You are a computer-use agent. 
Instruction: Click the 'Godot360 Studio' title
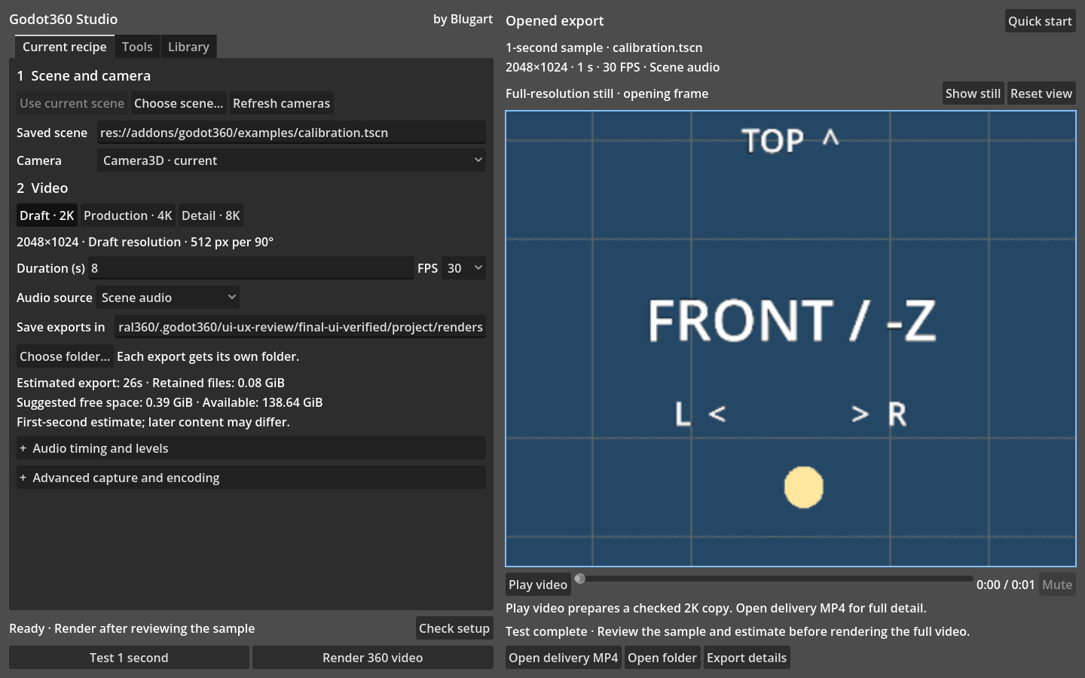[63, 19]
